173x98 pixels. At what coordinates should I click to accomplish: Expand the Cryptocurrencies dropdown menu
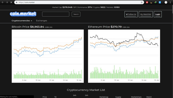(x=22, y=21)
